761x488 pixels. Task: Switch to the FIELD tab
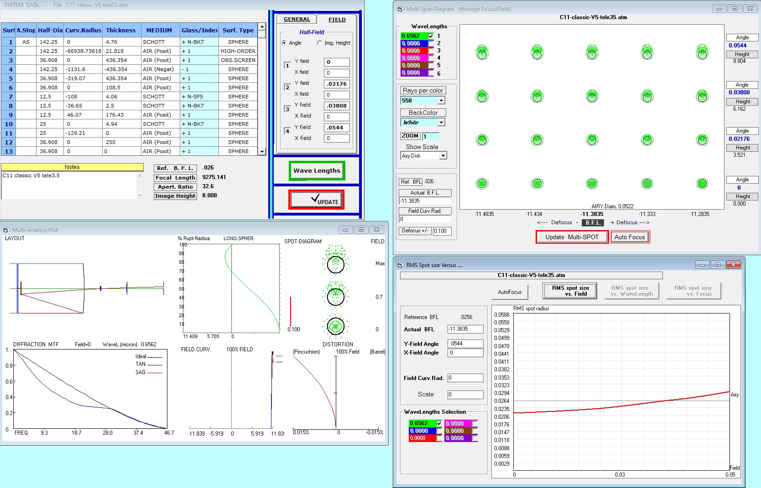[337, 19]
